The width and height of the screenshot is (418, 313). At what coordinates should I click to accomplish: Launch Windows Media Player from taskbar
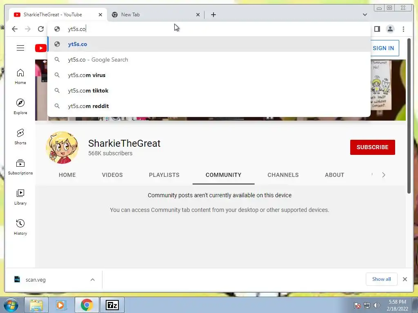[60, 305]
